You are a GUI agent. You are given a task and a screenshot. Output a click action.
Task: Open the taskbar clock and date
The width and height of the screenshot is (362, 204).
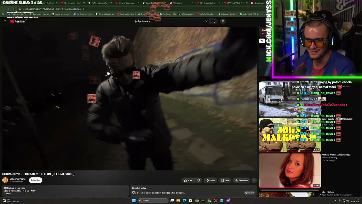pyautogui.click(x=355, y=201)
